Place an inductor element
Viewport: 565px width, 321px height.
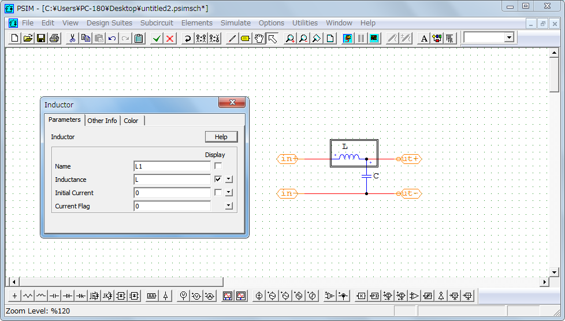tap(41, 296)
